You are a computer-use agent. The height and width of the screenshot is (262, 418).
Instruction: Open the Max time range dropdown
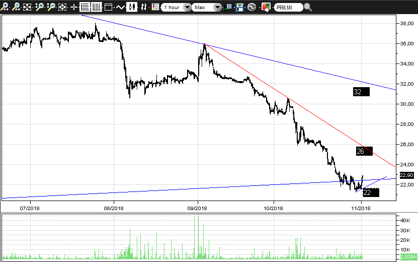207,8
